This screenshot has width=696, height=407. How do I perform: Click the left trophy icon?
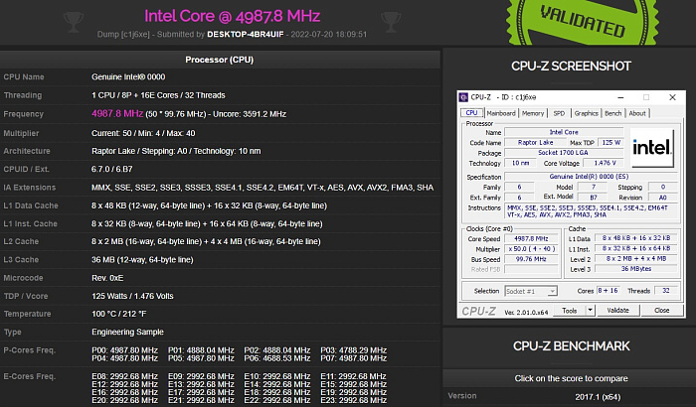click(x=74, y=21)
